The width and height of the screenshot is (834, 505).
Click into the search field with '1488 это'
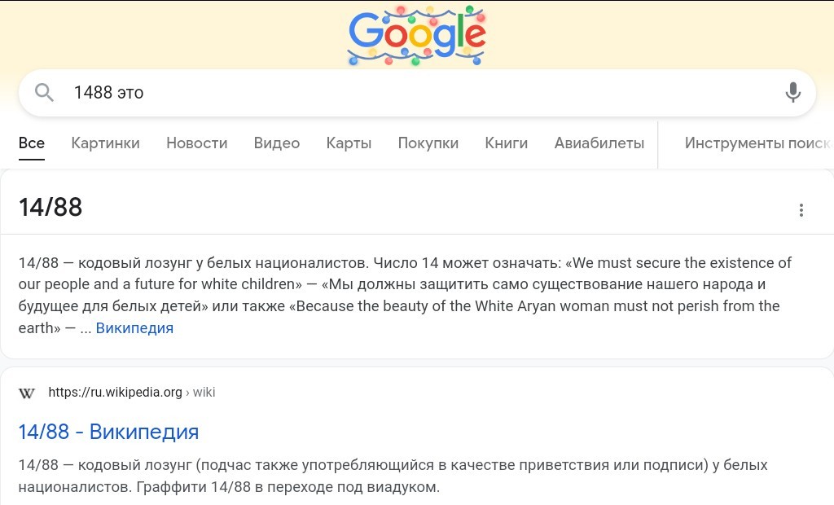(x=418, y=93)
